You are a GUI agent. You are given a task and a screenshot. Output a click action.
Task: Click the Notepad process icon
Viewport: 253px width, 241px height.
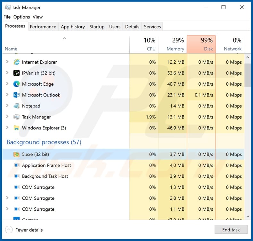[x=16, y=106]
